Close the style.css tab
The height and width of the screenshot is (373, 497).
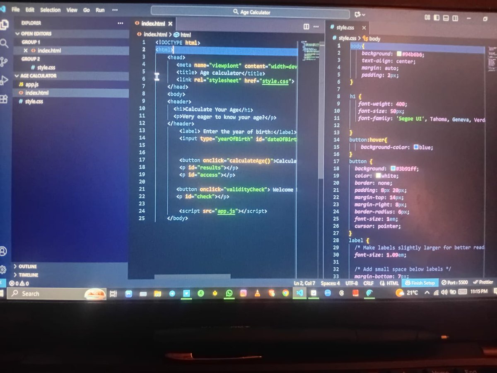tap(364, 28)
